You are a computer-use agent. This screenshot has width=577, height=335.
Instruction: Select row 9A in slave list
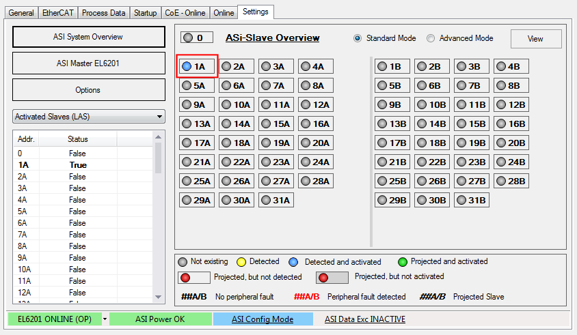click(83, 257)
